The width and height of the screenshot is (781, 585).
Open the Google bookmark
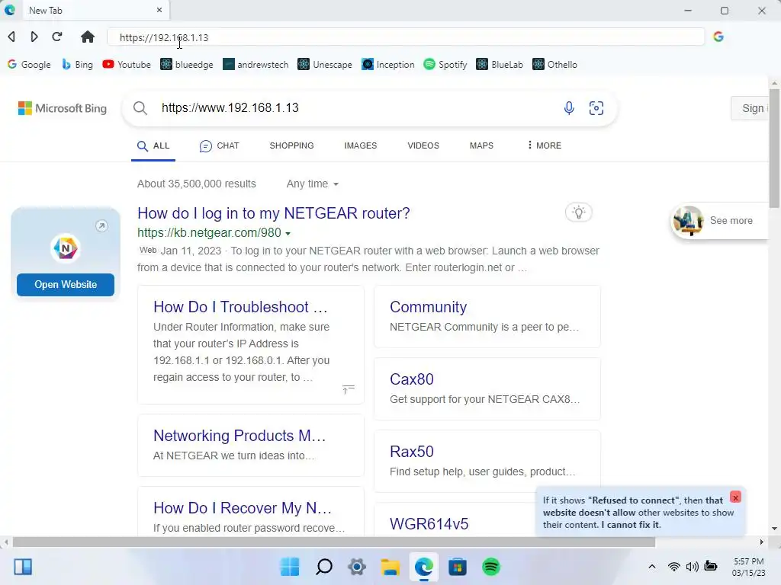(x=29, y=64)
